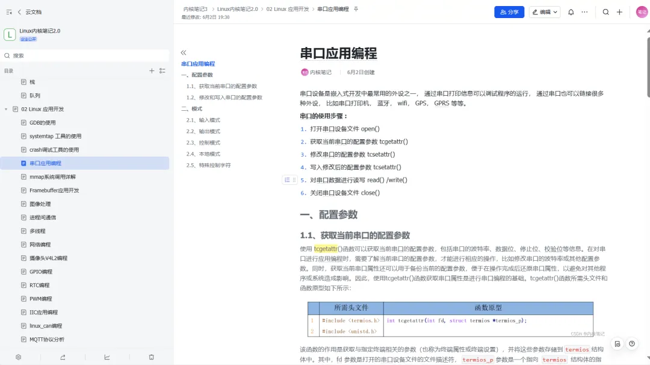Jump to outline 2.3、控制模式
The image size is (650, 365).
pyautogui.click(x=203, y=143)
